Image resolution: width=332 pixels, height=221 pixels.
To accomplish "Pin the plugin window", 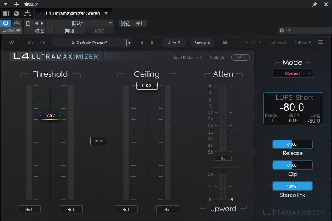I will click(x=315, y=4).
